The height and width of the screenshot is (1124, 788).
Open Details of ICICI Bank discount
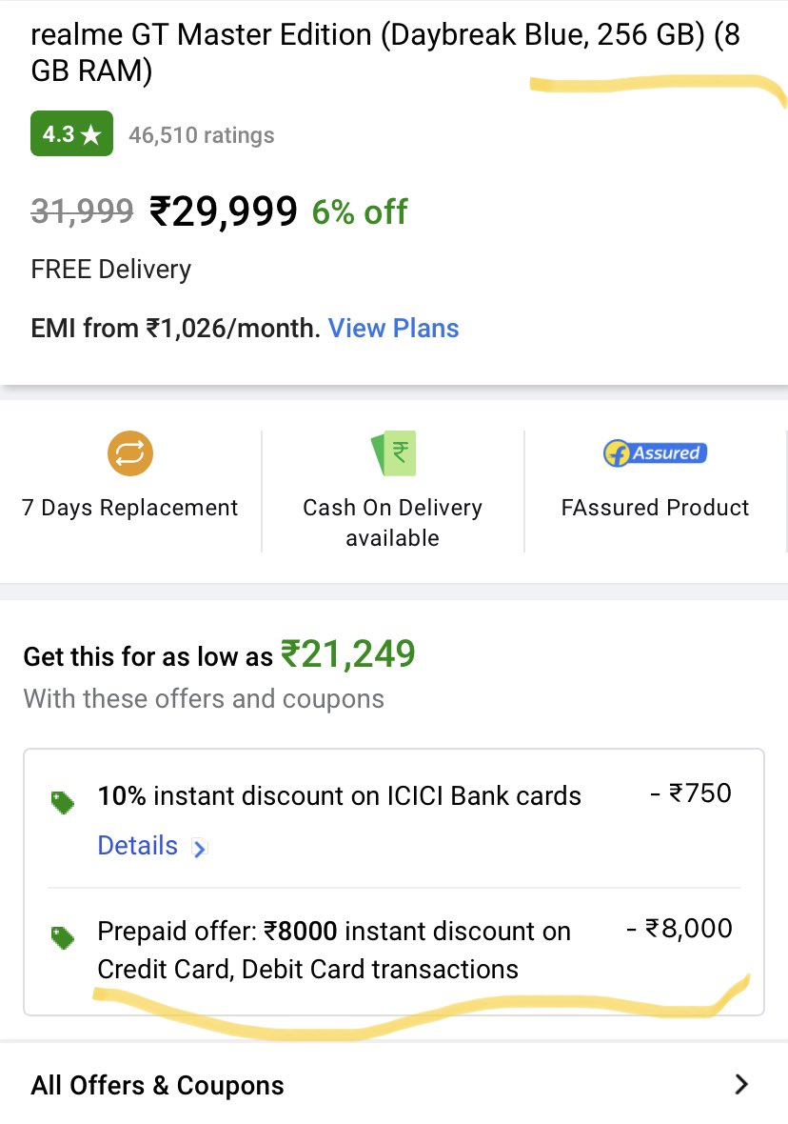point(138,846)
